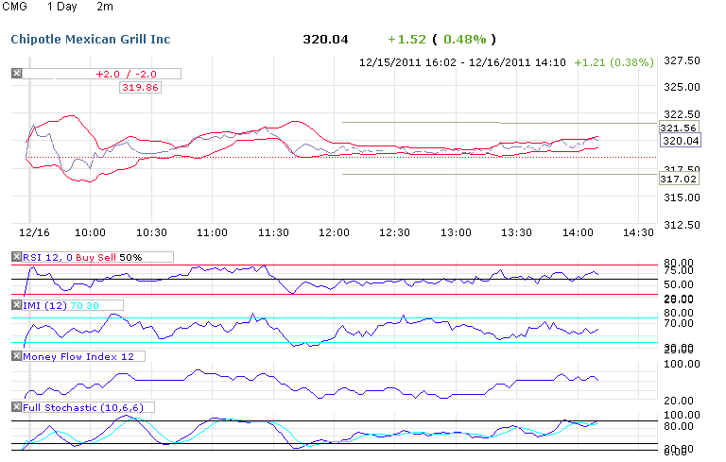
Task: Click the 13:00 time axis label
Action: 456,232
